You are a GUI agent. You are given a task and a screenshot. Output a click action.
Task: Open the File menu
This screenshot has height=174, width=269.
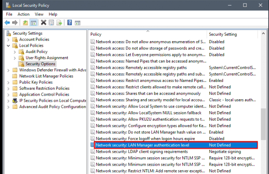coord(9,14)
